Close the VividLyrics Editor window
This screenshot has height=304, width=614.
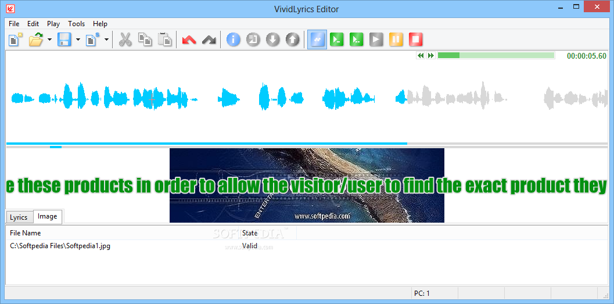tap(598, 6)
